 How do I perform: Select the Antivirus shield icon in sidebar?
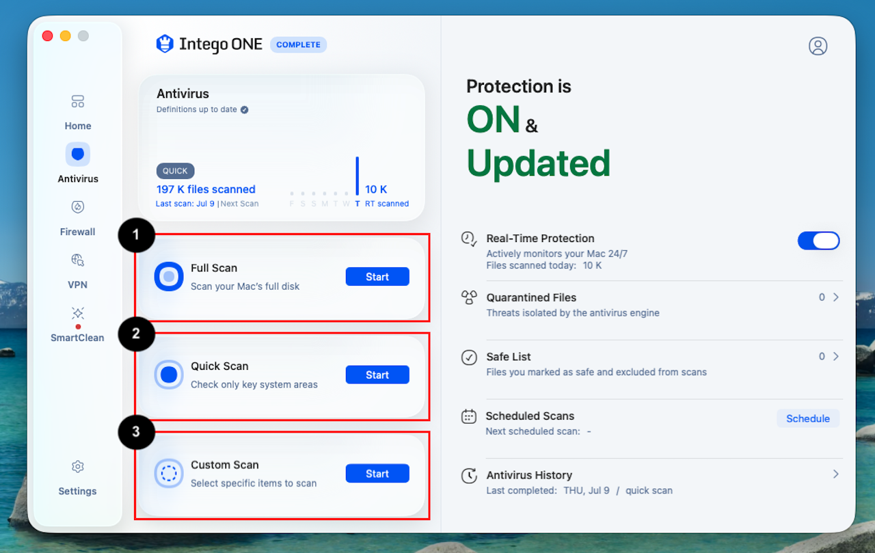coord(78,154)
